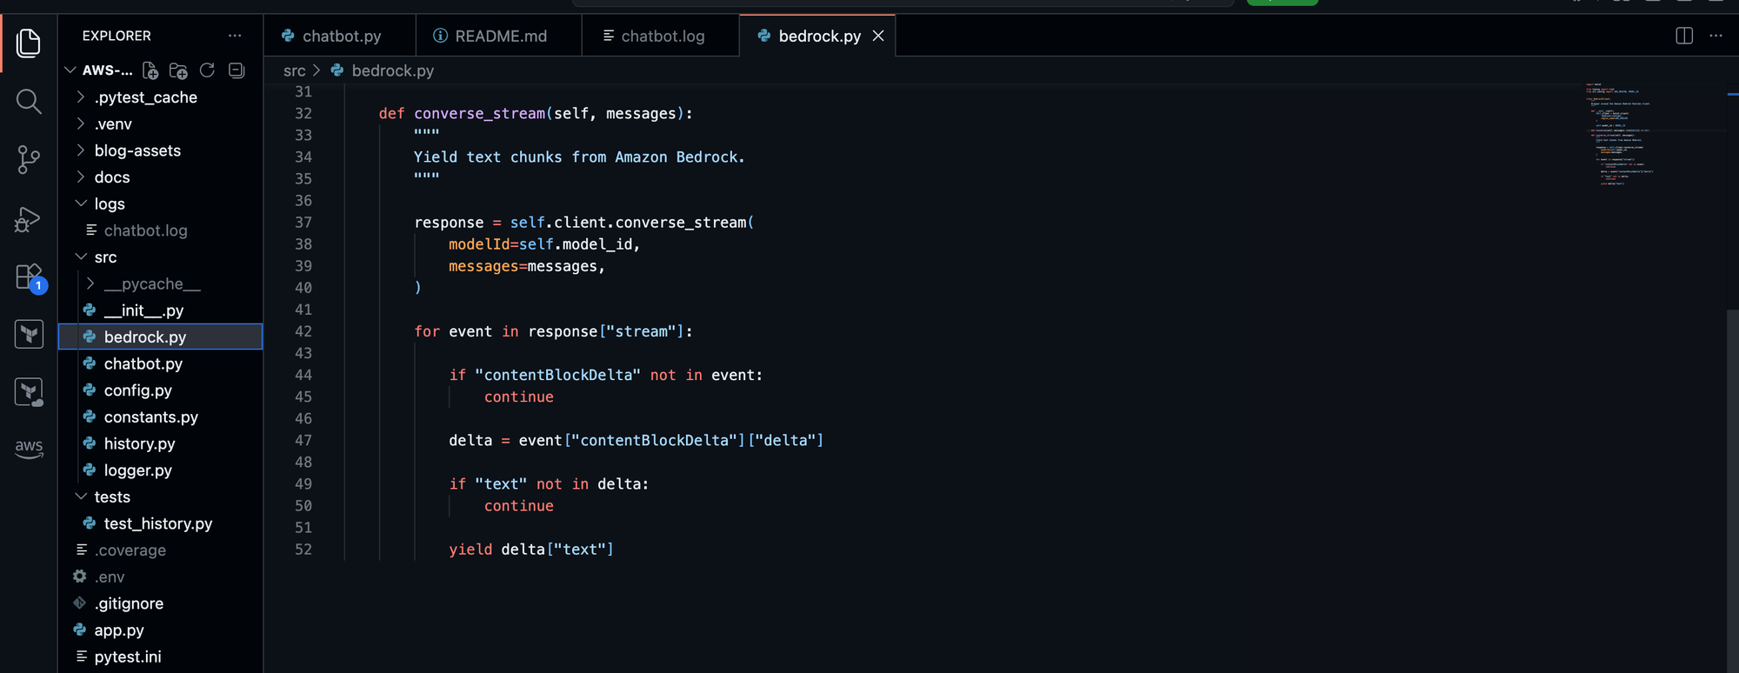This screenshot has width=1739, height=673.
Task: Expand the blog-assets folder
Action: 81,150
